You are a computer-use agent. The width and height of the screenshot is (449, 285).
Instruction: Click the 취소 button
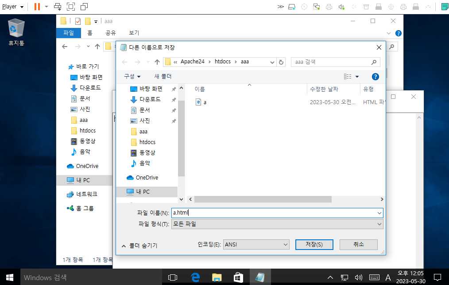(359, 245)
